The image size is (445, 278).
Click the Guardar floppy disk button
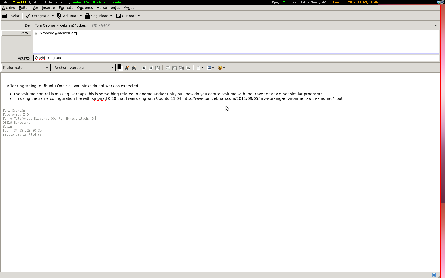(126, 16)
